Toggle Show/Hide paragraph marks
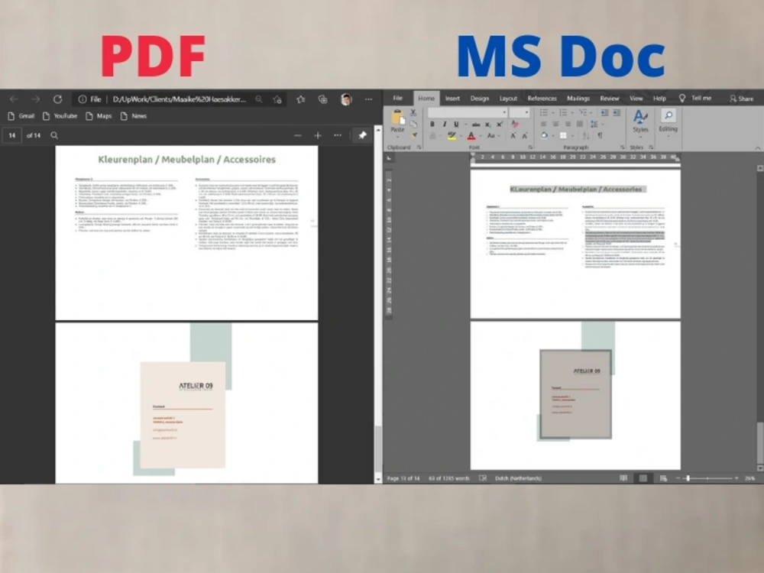The image size is (764, 573). click(601, 135)
